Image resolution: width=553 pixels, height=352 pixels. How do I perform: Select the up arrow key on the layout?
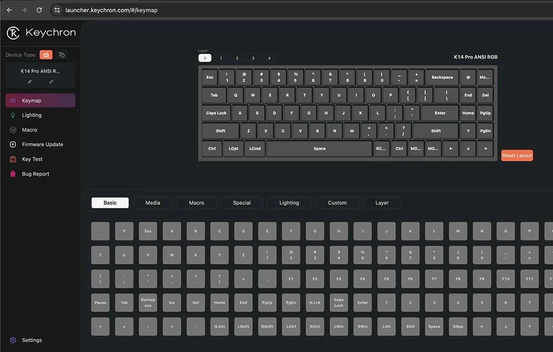click(468, 131)
